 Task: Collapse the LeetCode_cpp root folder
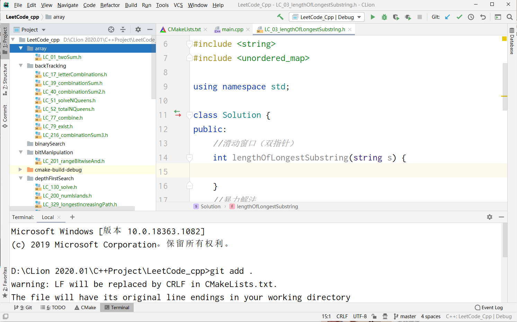(13, 40)
